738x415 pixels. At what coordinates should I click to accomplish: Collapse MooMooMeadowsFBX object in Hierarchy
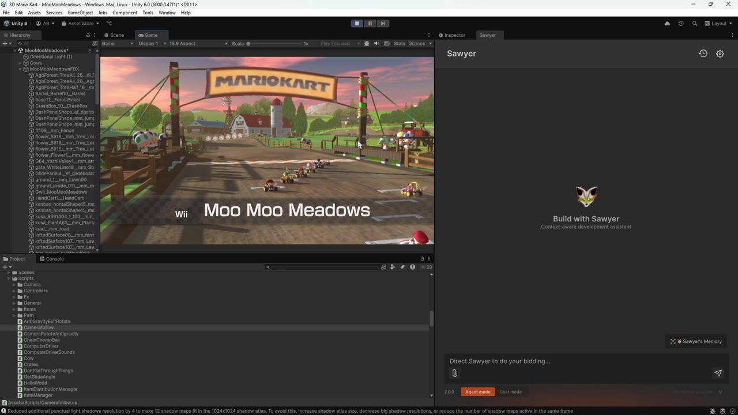click(20, 69)
